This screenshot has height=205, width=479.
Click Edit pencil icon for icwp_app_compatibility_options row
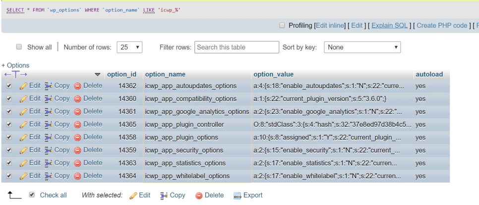pos(23,99)
